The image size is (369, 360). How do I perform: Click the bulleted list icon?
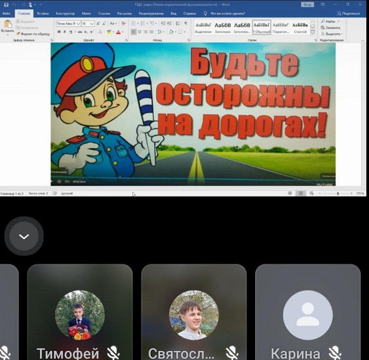pyautogui.click(x=133, y=24)
